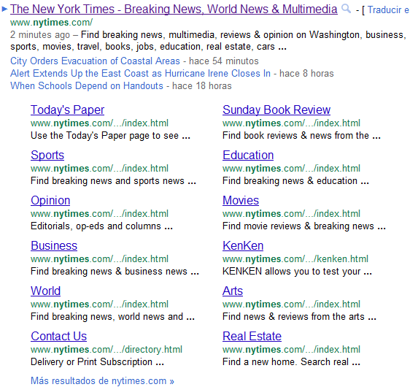This screenshot has width=410, height=387.
Task: Open the Hurricane Irene alert story link
Action: 140,73
